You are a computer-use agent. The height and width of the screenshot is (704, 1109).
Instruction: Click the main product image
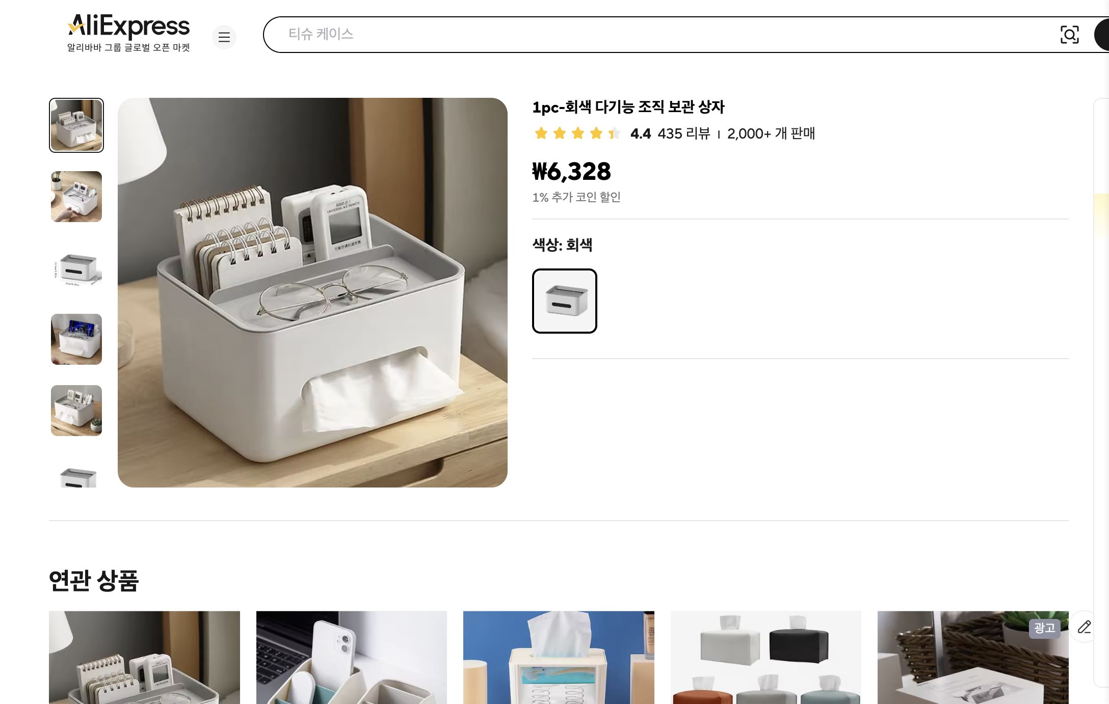pos(312,292)
